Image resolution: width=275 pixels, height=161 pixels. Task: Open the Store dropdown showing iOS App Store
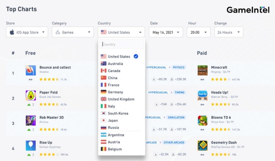point(27,32)
